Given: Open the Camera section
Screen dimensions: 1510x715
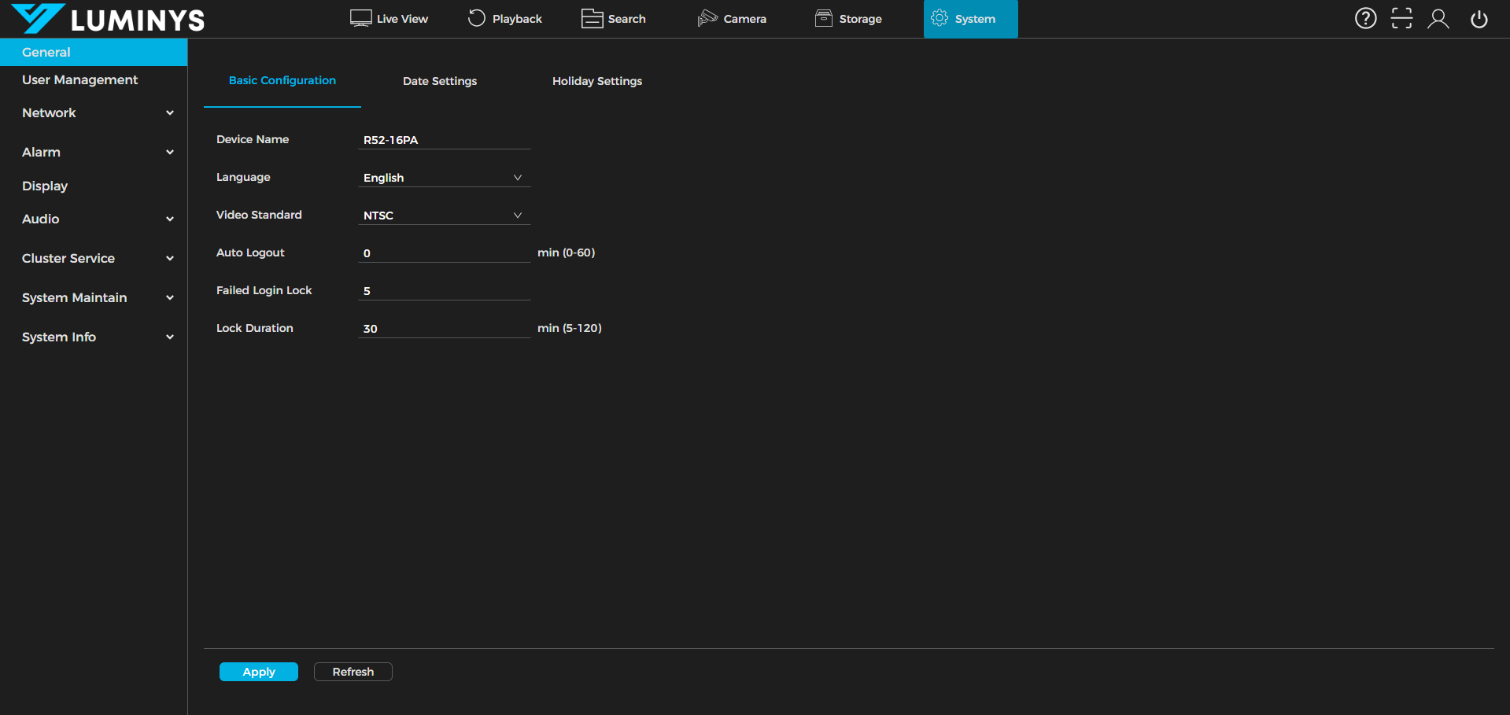Looking at the screenshot, I should (x=731, y=19).
